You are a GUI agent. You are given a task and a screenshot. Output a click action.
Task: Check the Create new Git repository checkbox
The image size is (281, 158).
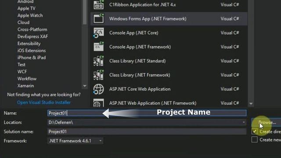click(255, 140)
